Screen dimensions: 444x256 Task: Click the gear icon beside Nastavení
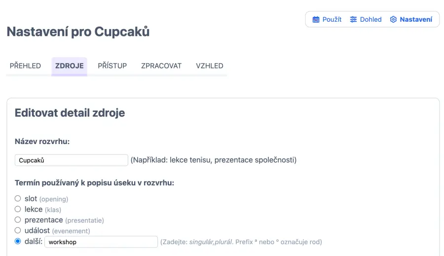click(x=393, y=20)
